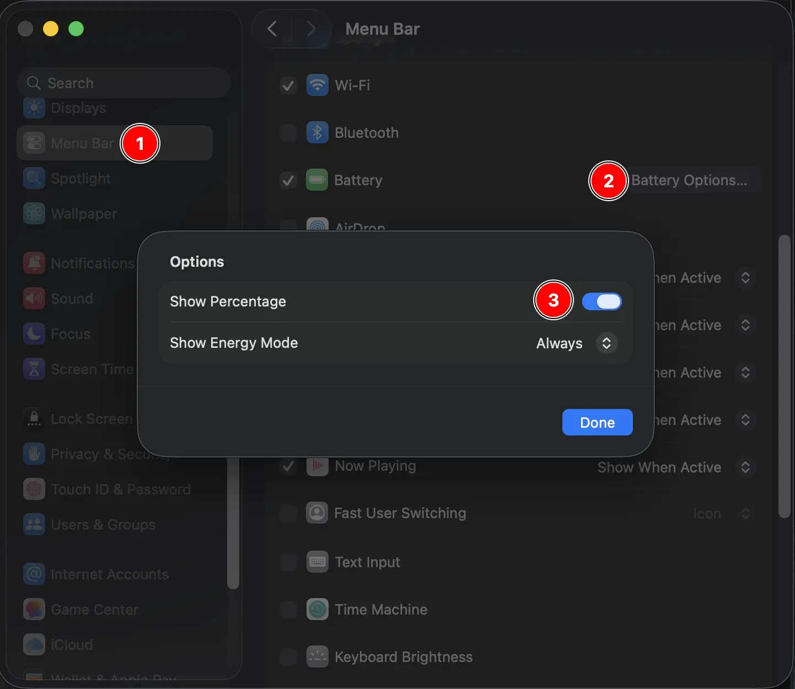795x689 pixels.
Task: Click the Battery Options button
Action: point(689,180)
